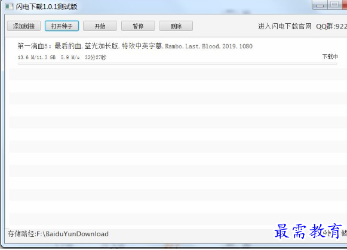Delete the task with 删除
Screen dimensions: 347x250
click(176, 26)
